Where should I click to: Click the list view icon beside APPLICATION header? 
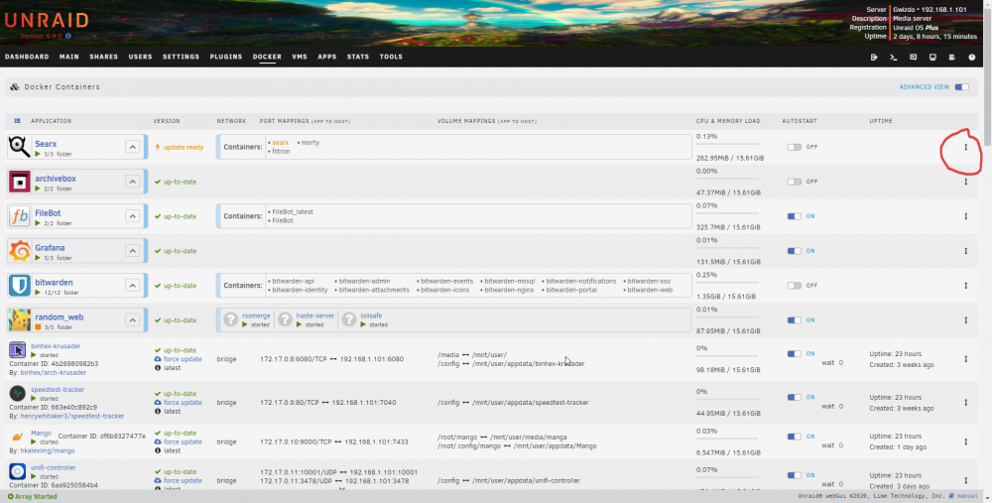[x=17, y=121]
